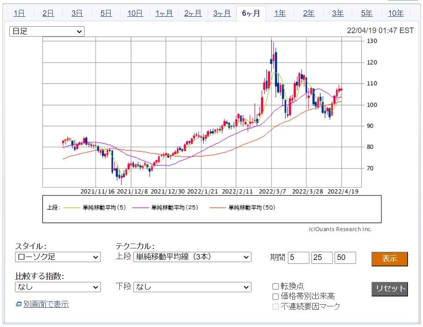Click the 不連続要因マーク checkbox

(276, 306)
